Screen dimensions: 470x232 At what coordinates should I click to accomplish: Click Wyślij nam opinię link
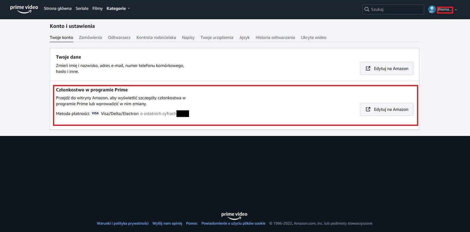(x=167, y=223)
